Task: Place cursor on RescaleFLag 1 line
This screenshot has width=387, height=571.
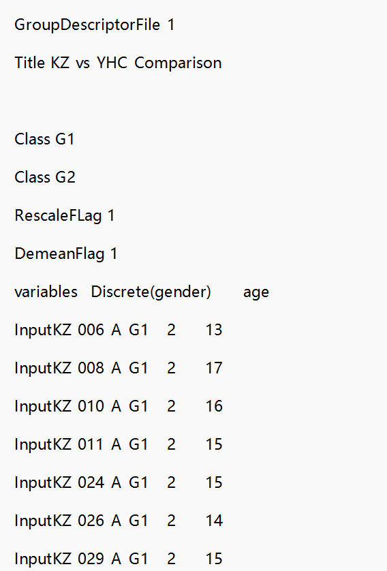Action: tap(65, 215)
